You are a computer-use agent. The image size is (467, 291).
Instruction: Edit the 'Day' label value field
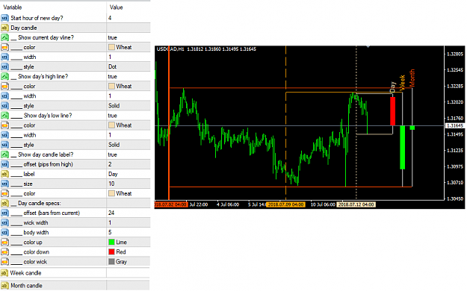pos(113,174)
